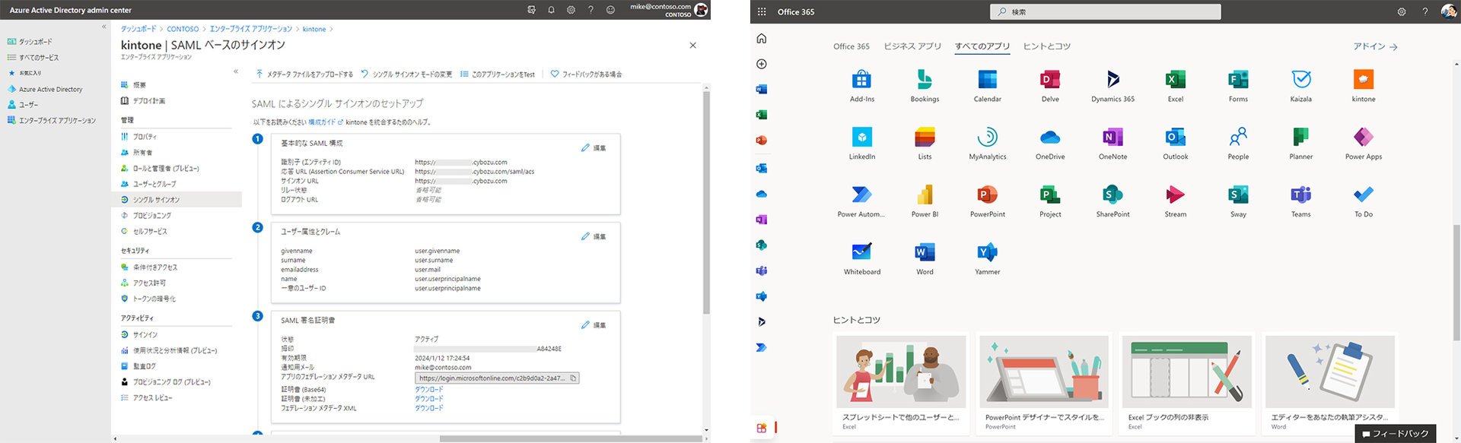Click CONTOSO in the breadcrumb
The width and height of the screenshot is (1461, 443).
tap(183, 29)
